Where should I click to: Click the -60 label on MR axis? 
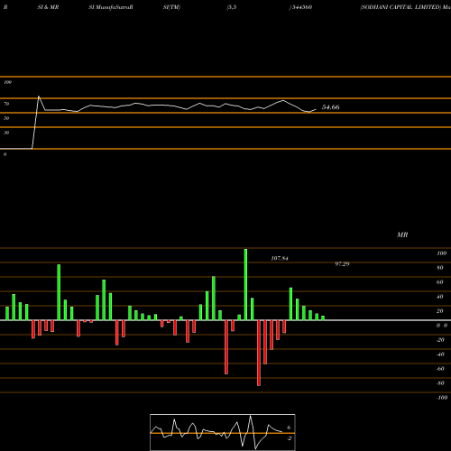440,369
